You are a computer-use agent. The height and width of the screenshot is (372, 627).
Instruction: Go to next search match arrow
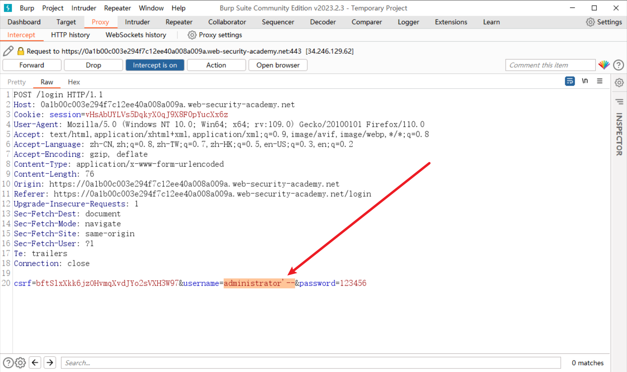pyautogui.click(x=50, y=362)
